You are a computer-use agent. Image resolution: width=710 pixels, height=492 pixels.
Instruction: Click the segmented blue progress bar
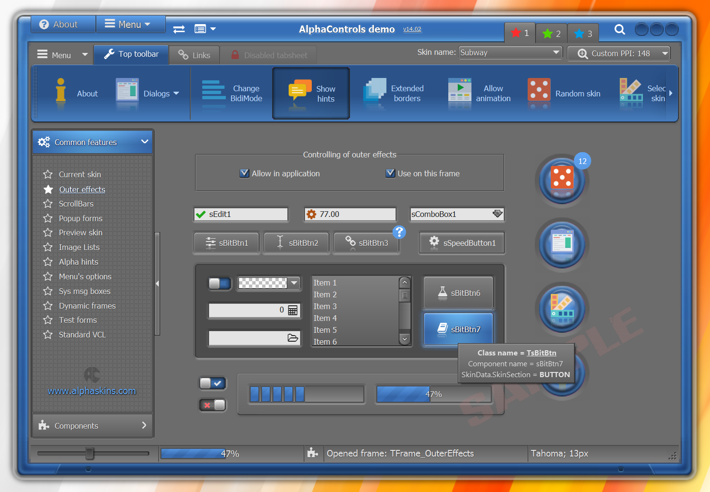(307, 394)
